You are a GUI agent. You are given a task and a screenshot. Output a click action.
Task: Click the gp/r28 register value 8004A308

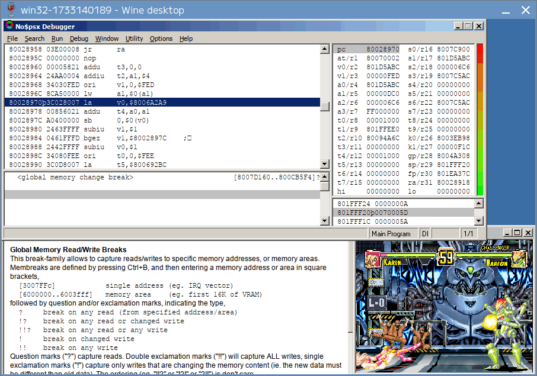pos(453,156)
